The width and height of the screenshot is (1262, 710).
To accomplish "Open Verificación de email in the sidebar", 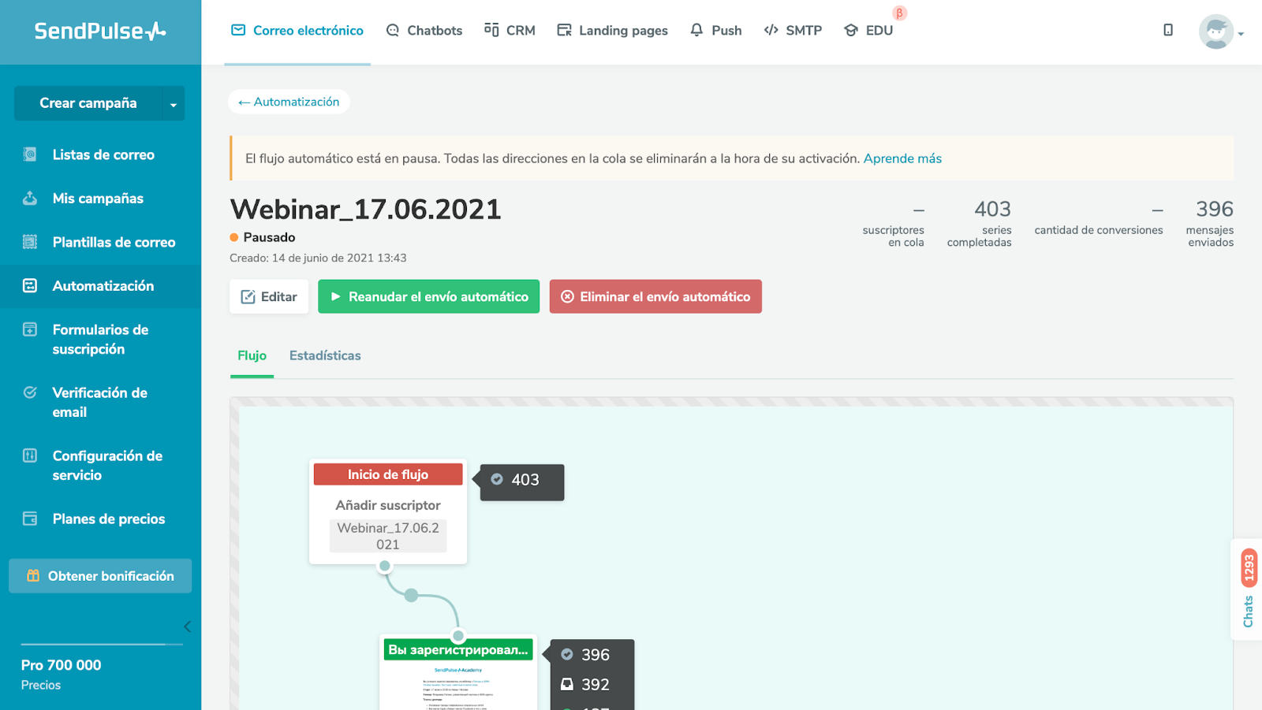I will click(99, 403).
